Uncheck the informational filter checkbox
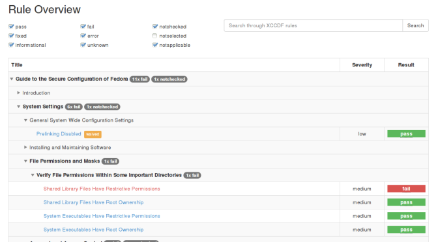The image size is (438, 242). (x=11, y=45)
